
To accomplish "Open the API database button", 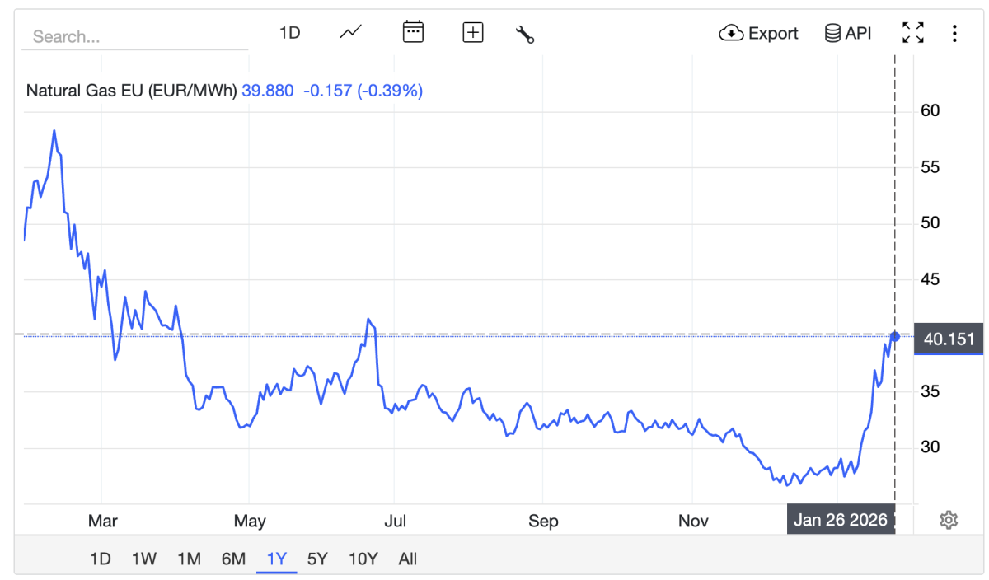I will 847,33.
